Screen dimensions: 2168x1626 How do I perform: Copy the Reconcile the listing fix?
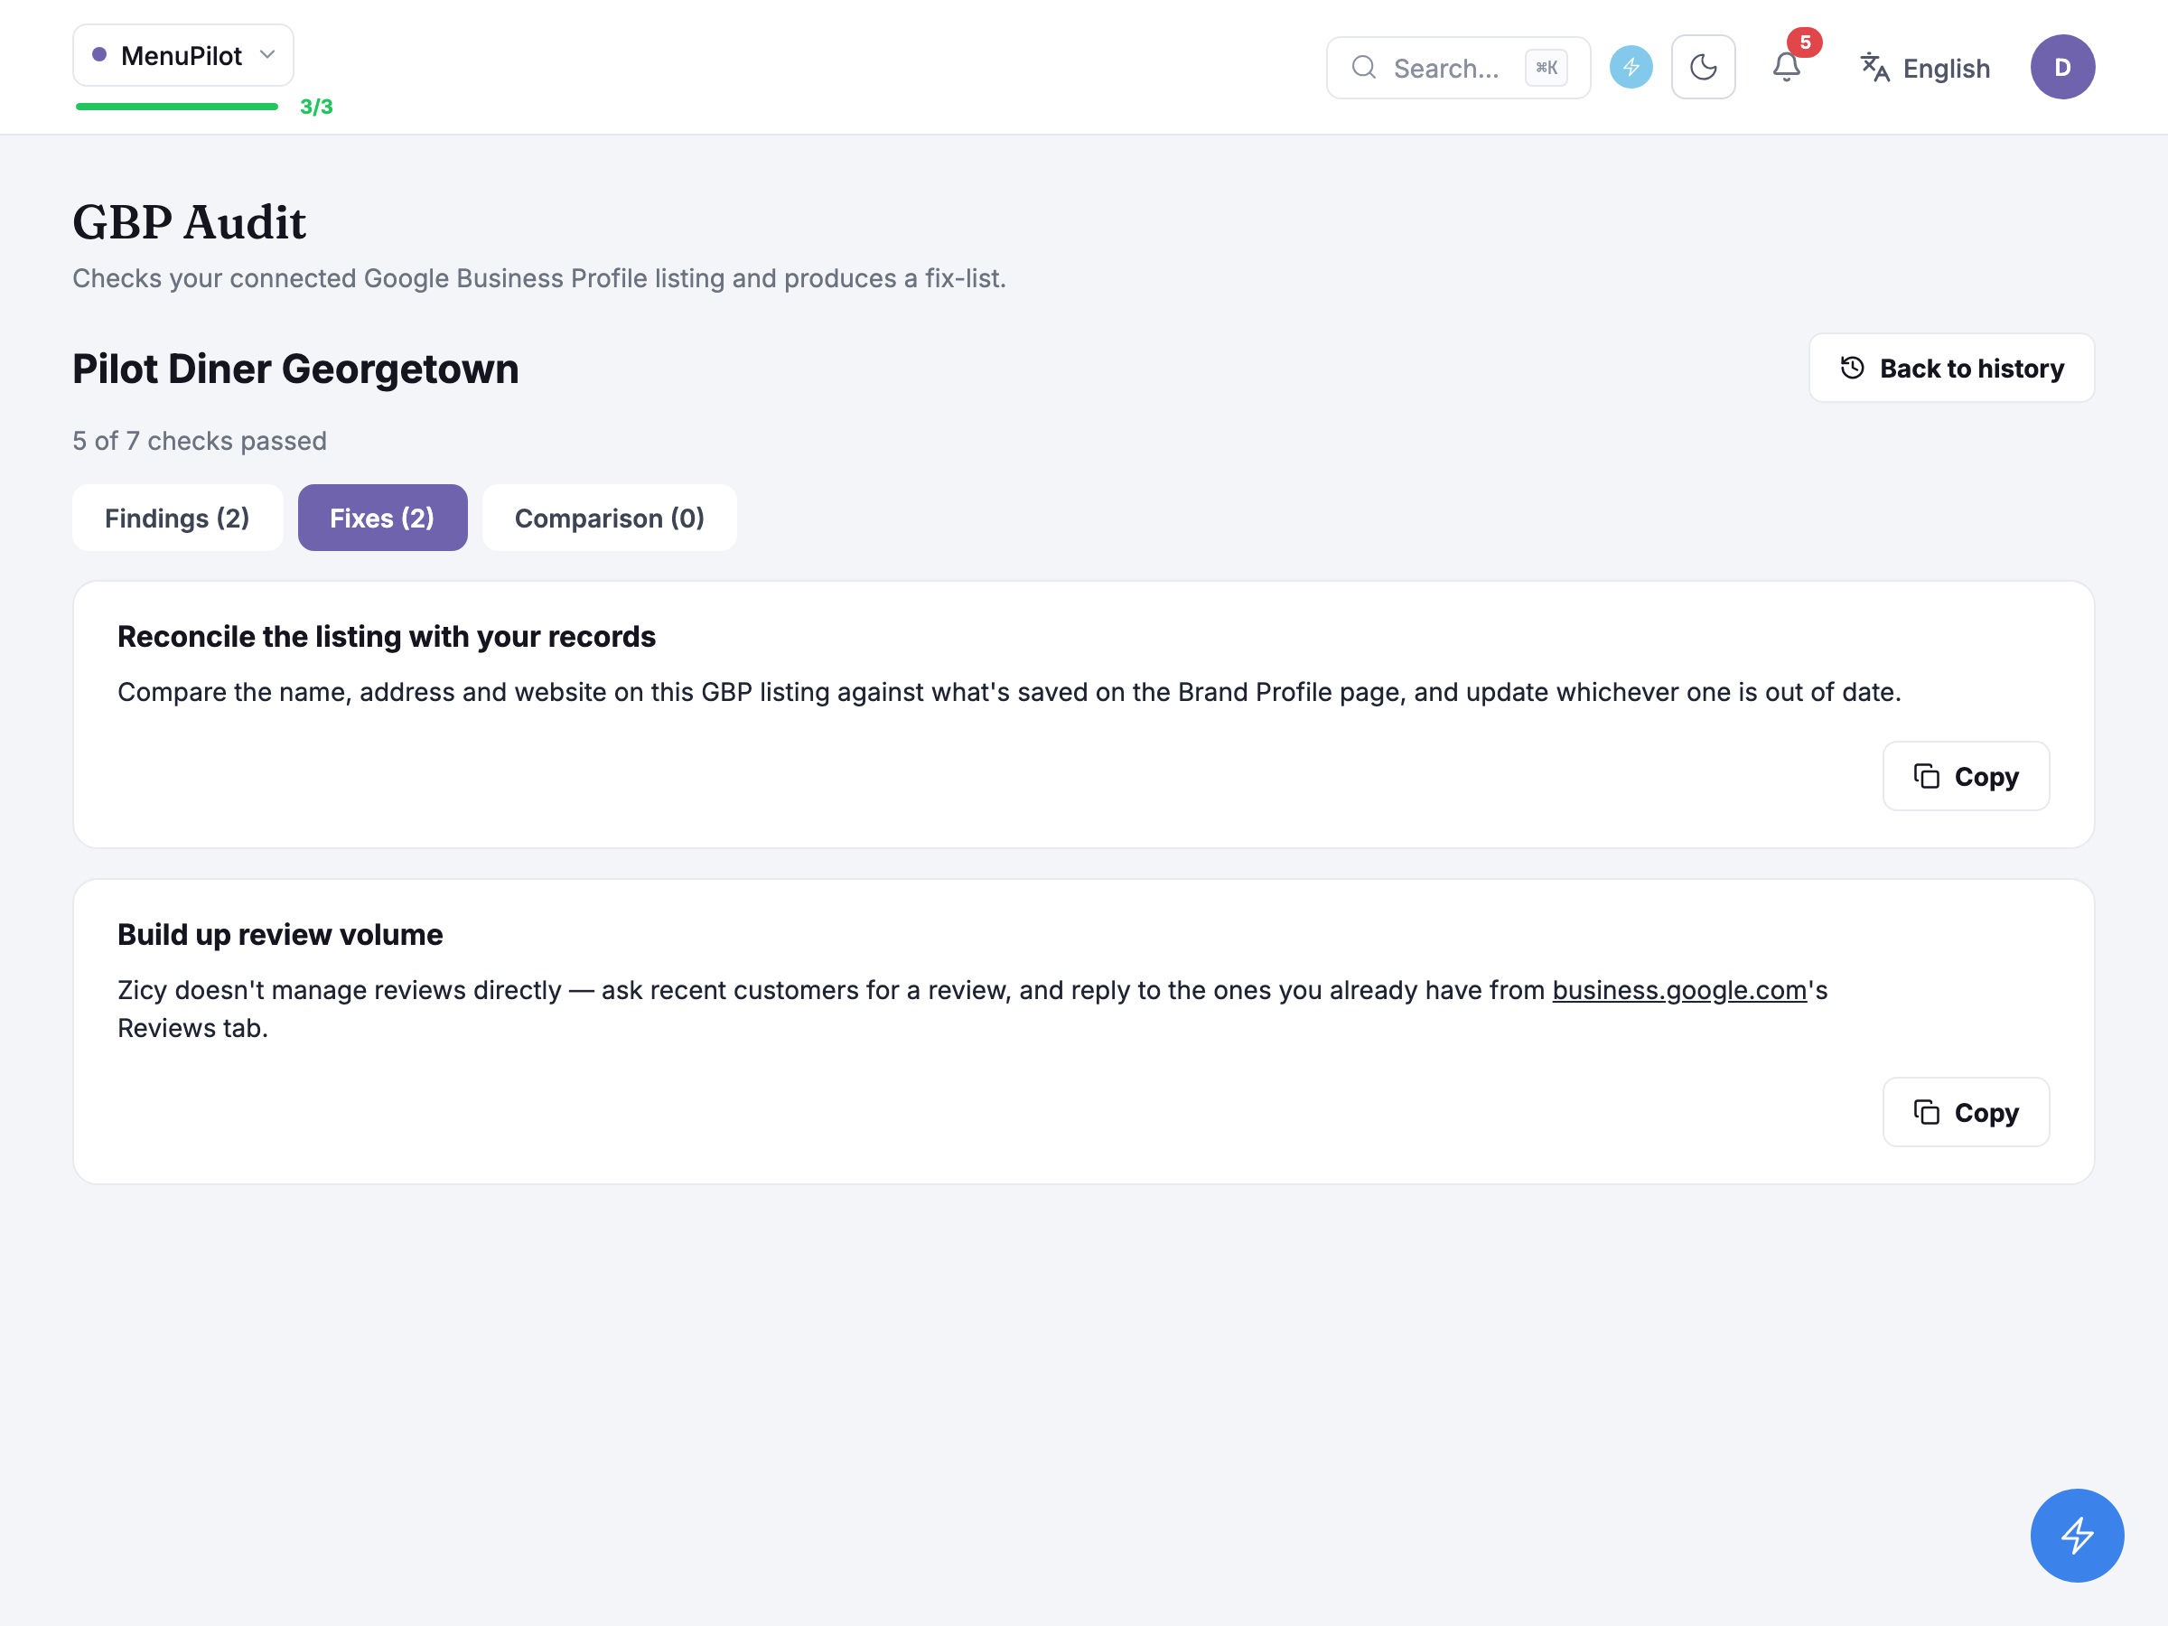[1965, 776]
